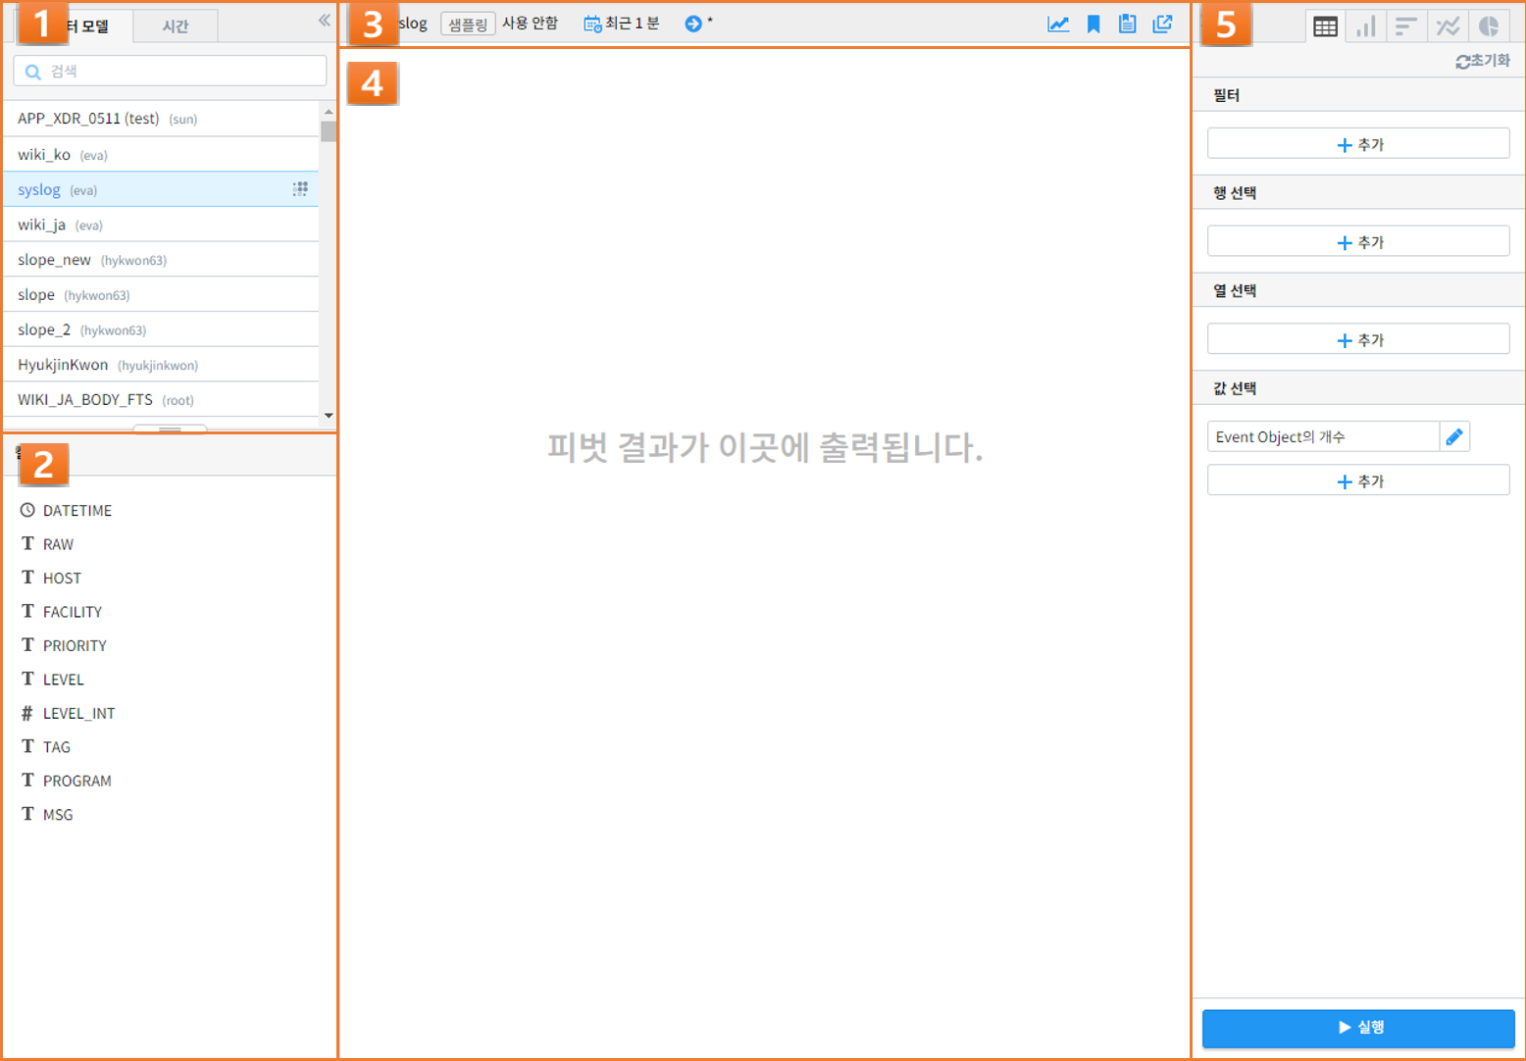Click the LEVEL text field
Screen dimensions: 1526x1061
53,679
